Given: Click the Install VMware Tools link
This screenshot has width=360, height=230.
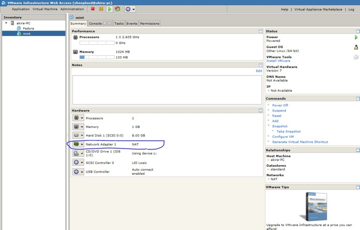Looking at the screenshot, I should [278, 61].
